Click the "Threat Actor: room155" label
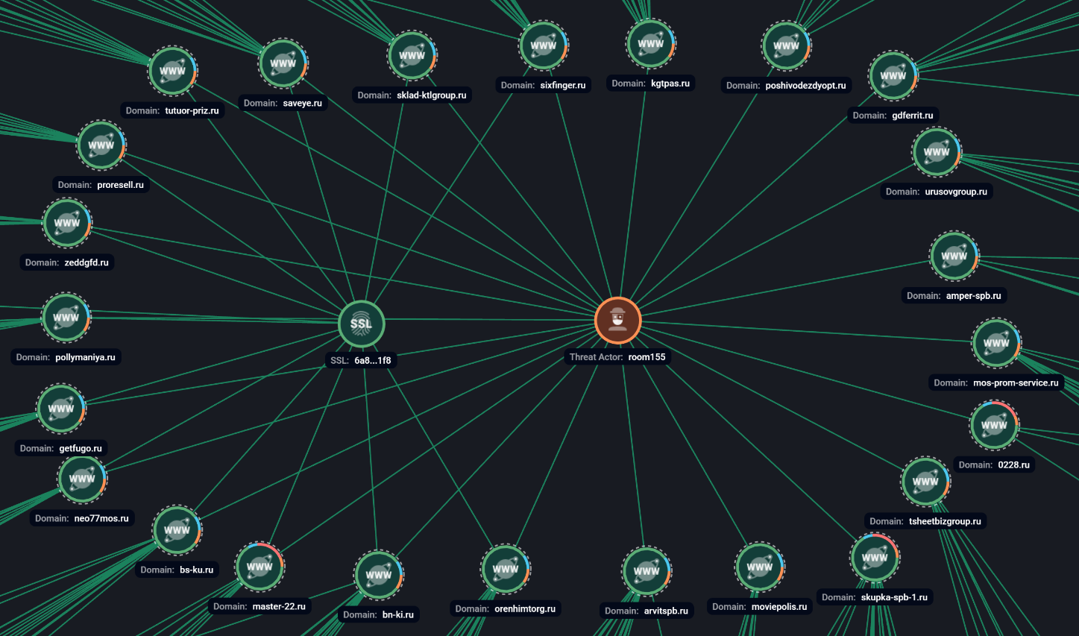1079x636 pixels. [617, 357]
